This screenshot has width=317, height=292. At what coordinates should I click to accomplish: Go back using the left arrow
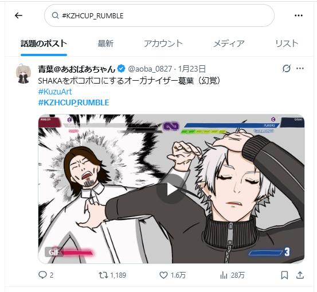[18, 15]
